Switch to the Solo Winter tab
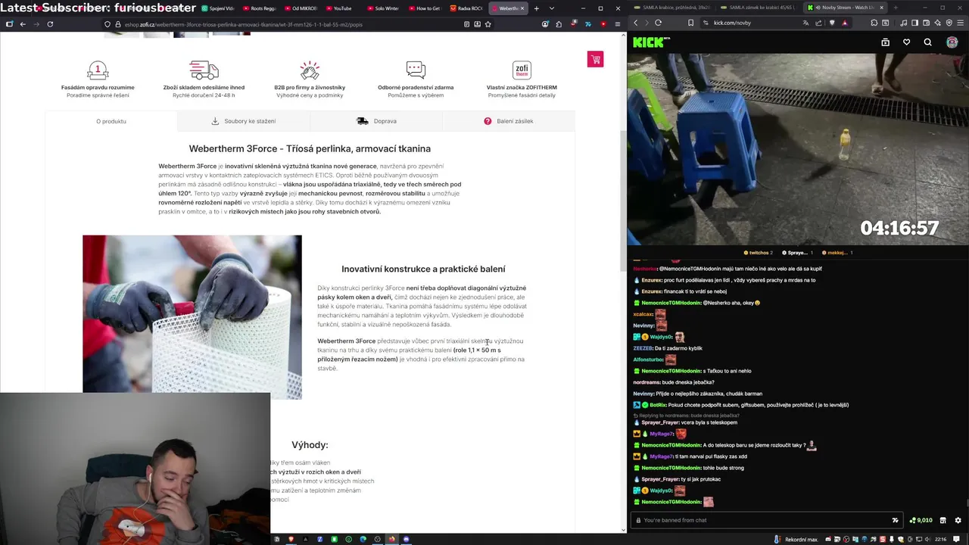 pos(382,8)
